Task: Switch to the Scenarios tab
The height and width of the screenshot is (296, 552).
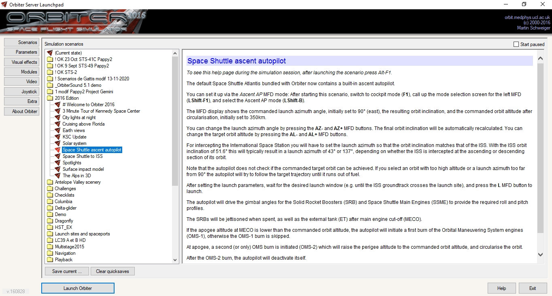Action: (22, 42)
